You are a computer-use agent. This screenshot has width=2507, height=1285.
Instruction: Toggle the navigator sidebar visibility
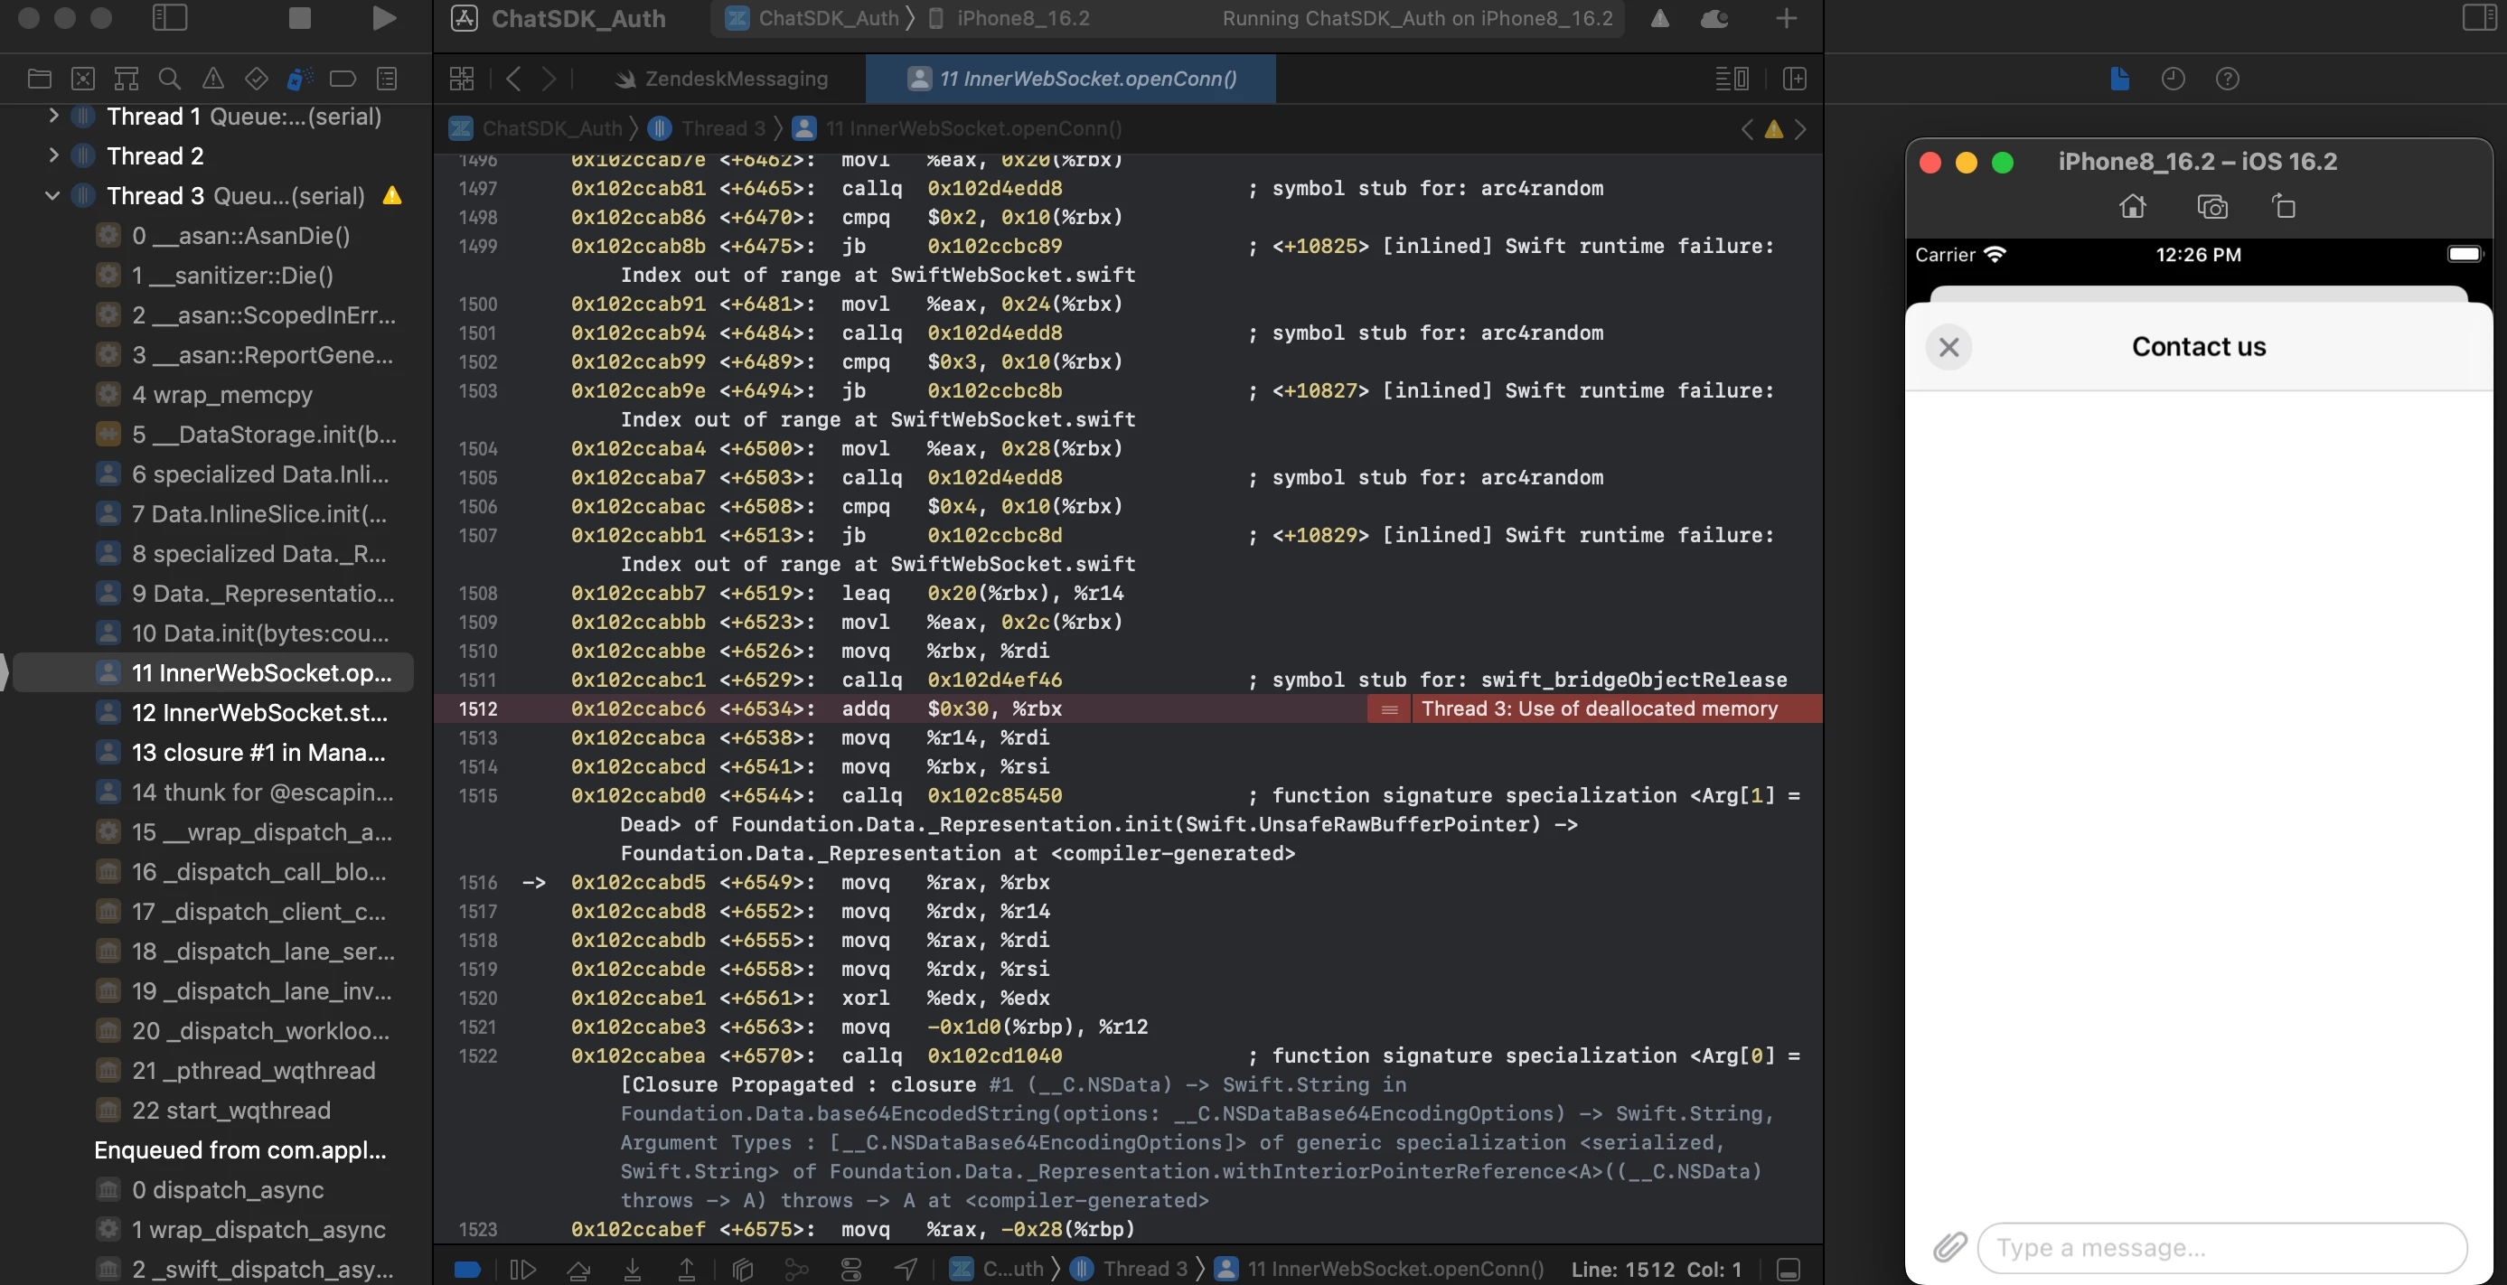coord(170,17)
